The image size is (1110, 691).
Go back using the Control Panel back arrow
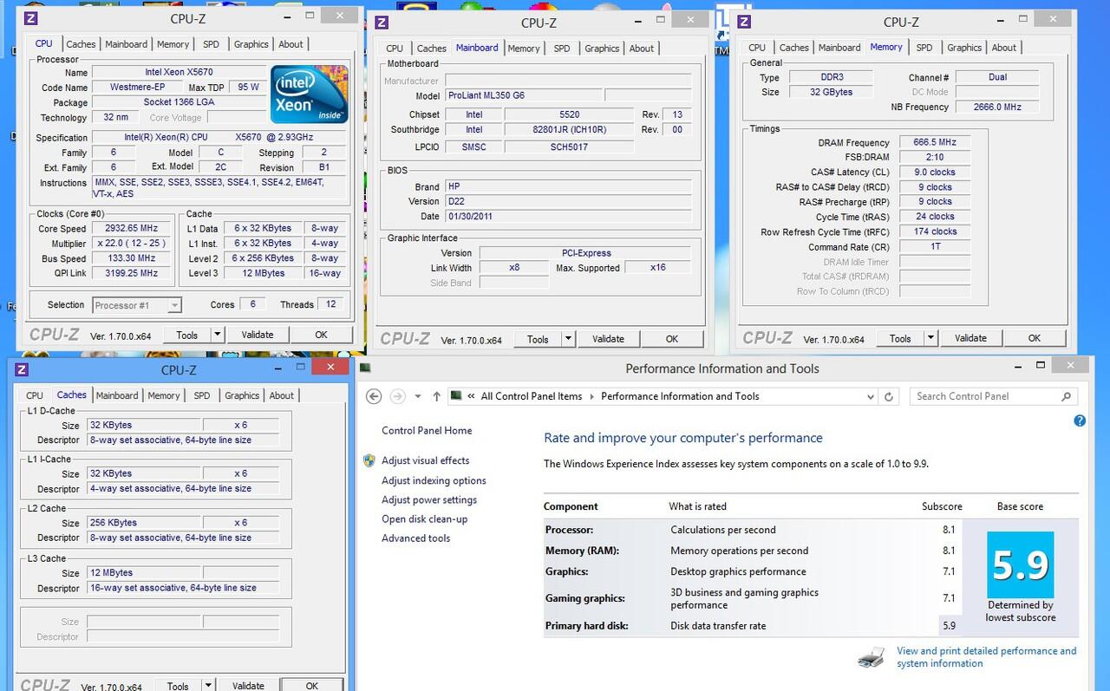(374, 396)
